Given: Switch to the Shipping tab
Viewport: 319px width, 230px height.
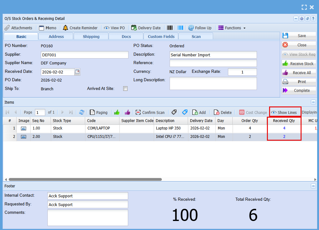Looking at the screenshot, I should (x=91, y=36).
